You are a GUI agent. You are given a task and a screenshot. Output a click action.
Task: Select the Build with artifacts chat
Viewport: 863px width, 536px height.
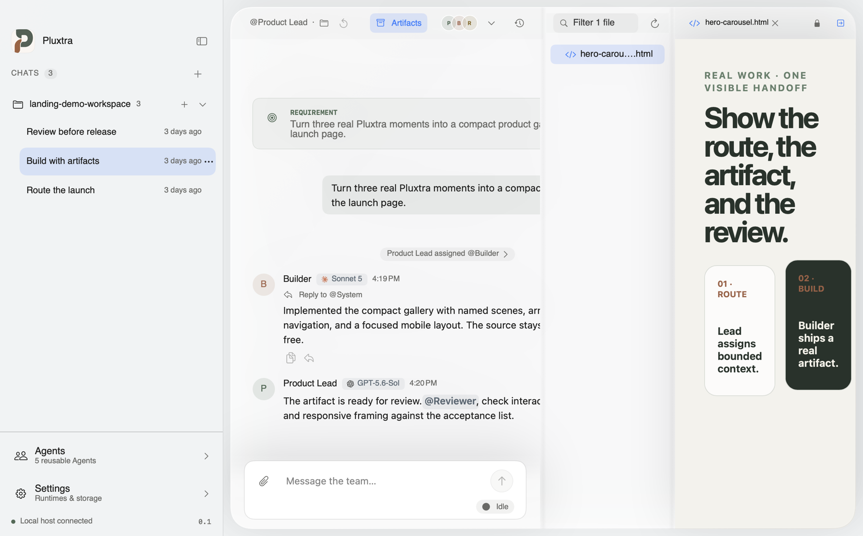(x=117, y=161)
